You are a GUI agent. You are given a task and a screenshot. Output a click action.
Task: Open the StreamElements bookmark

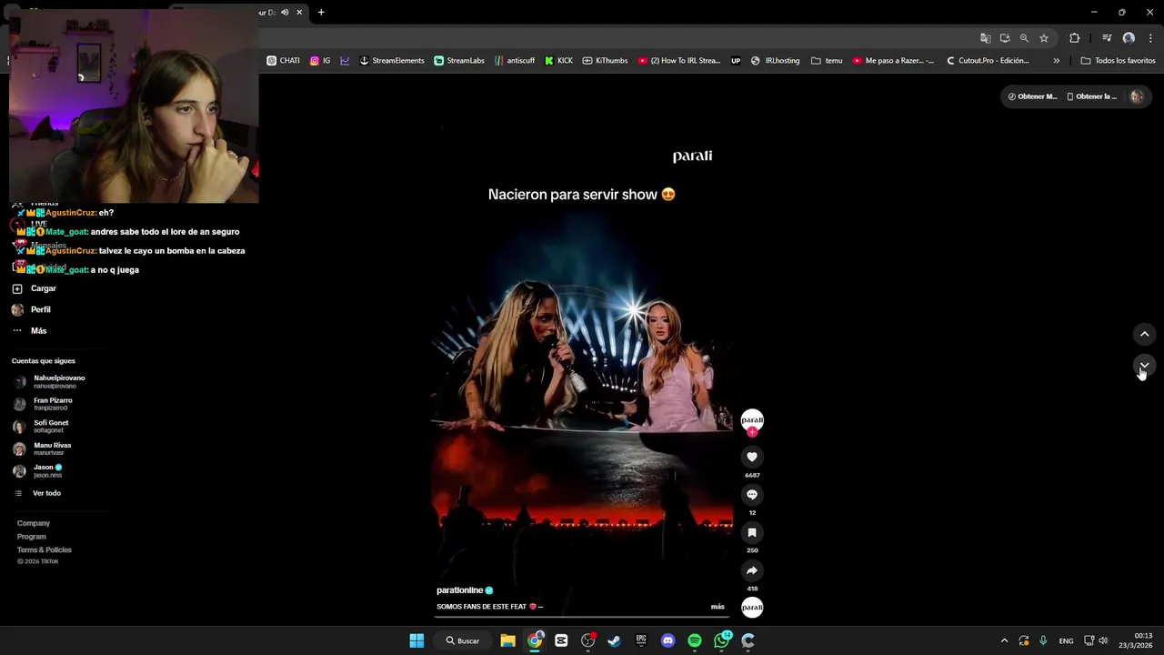[392, 61]
